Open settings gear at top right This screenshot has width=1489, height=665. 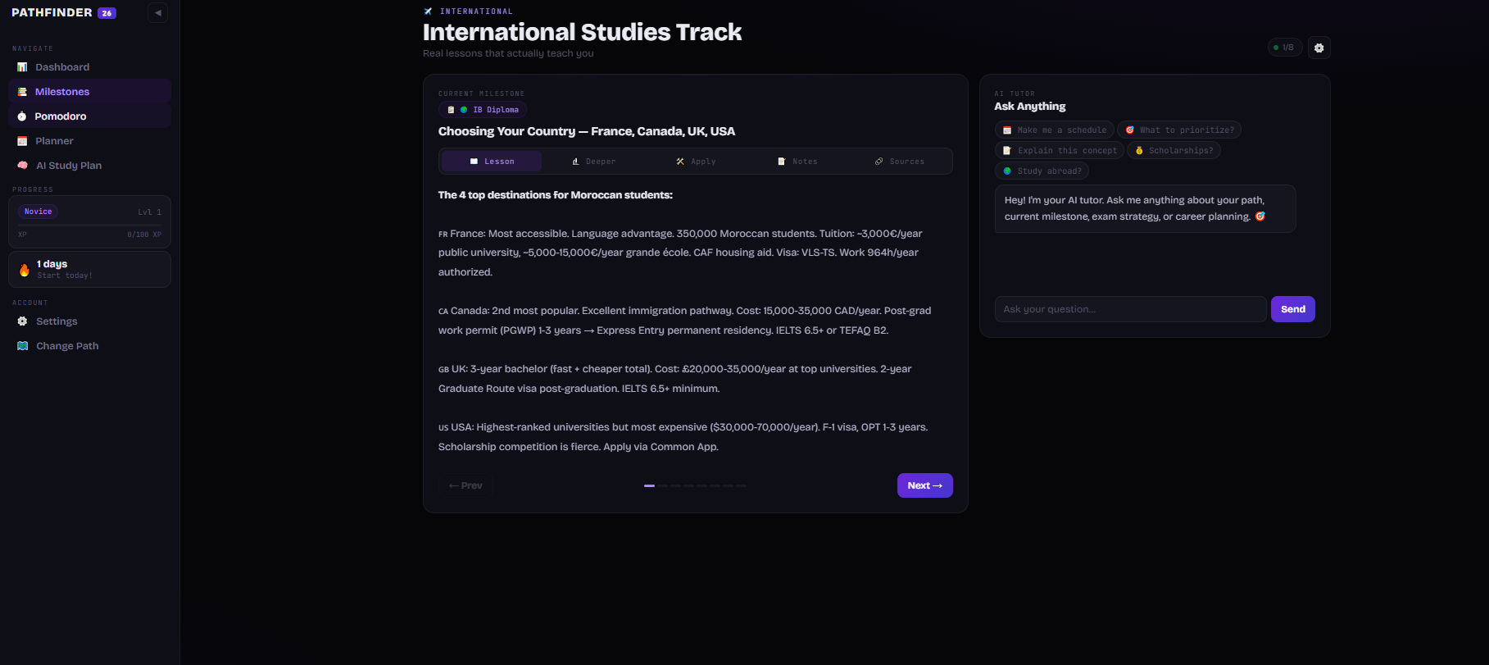[x=1319, y=48]
